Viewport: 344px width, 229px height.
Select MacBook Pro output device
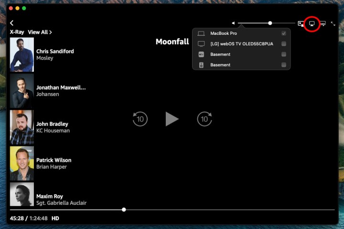[x=241, y=33]
